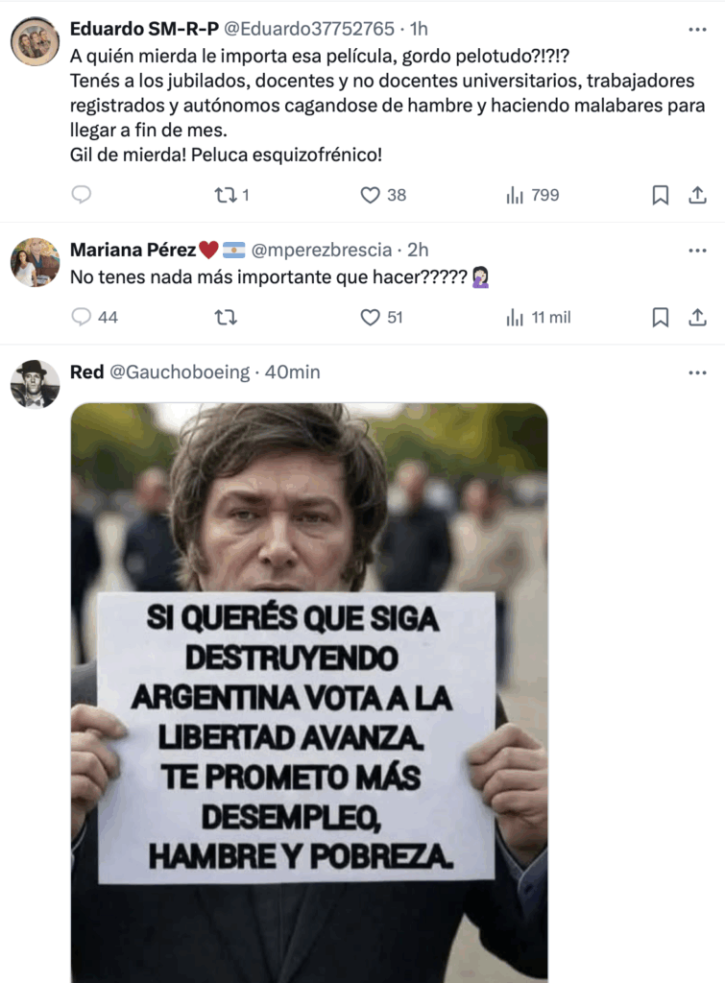Open @Eduardo37752765 profile handle

[x=309, y=29]
